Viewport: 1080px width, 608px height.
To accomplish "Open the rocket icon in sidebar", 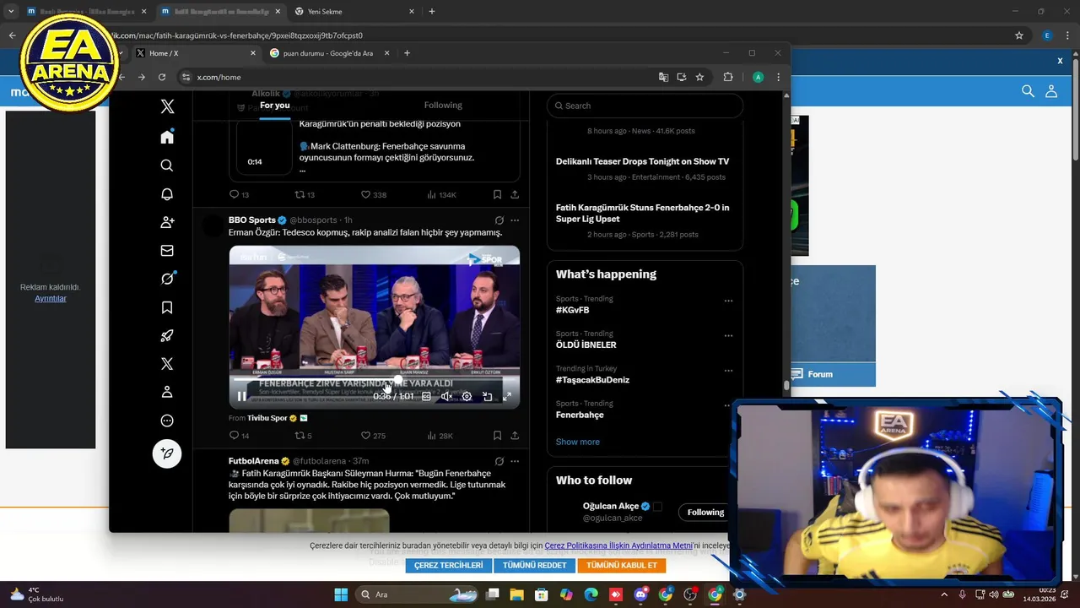I will click(x=167, y=336).
